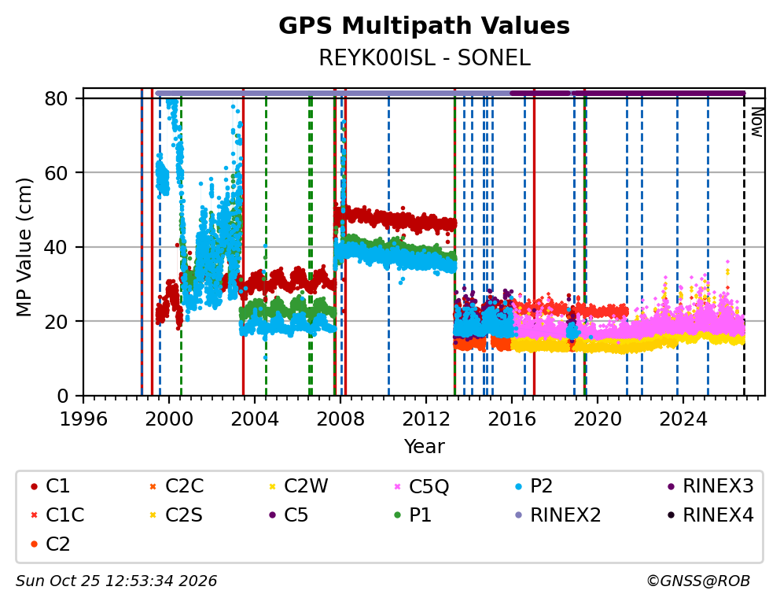780x605 pixels.
Task: Click the C2C legend entry text
Action: (184, 486)
